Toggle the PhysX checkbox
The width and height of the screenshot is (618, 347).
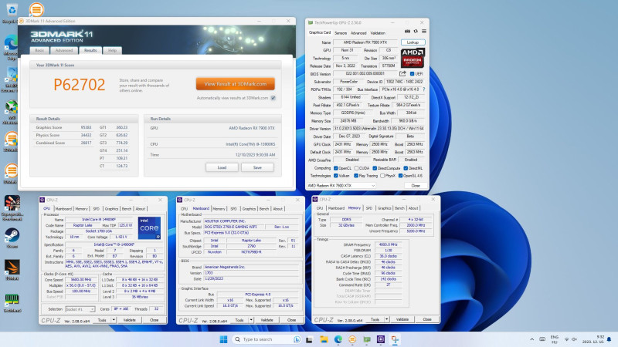[x=382, y=176]
